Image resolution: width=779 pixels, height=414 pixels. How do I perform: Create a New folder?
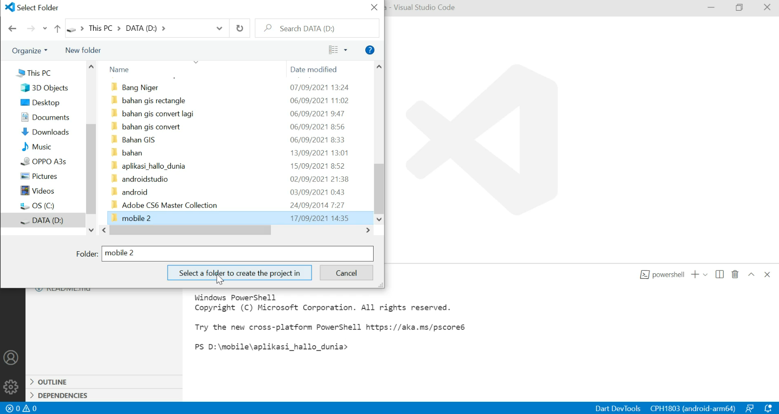point(83,50)
